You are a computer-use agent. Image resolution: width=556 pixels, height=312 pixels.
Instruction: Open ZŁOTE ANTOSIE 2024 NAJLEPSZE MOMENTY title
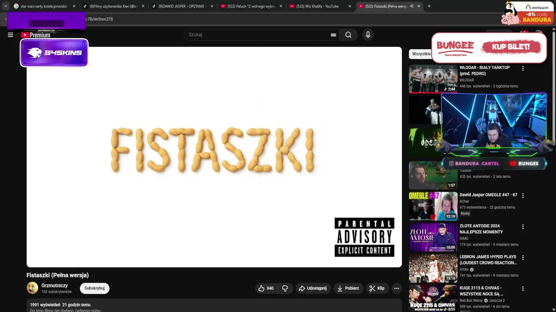click(x=481, y=229)
